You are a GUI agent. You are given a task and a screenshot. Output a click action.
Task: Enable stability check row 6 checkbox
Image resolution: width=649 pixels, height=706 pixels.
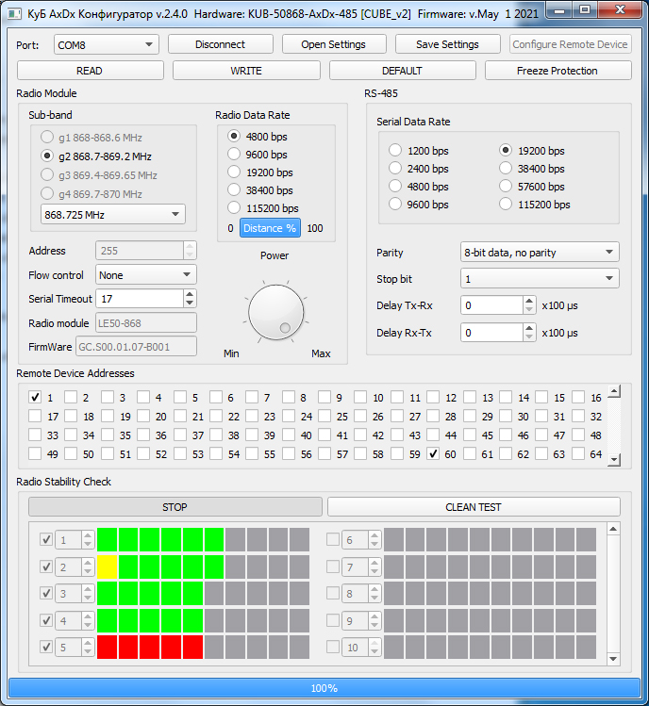click(x=333, y=539)
